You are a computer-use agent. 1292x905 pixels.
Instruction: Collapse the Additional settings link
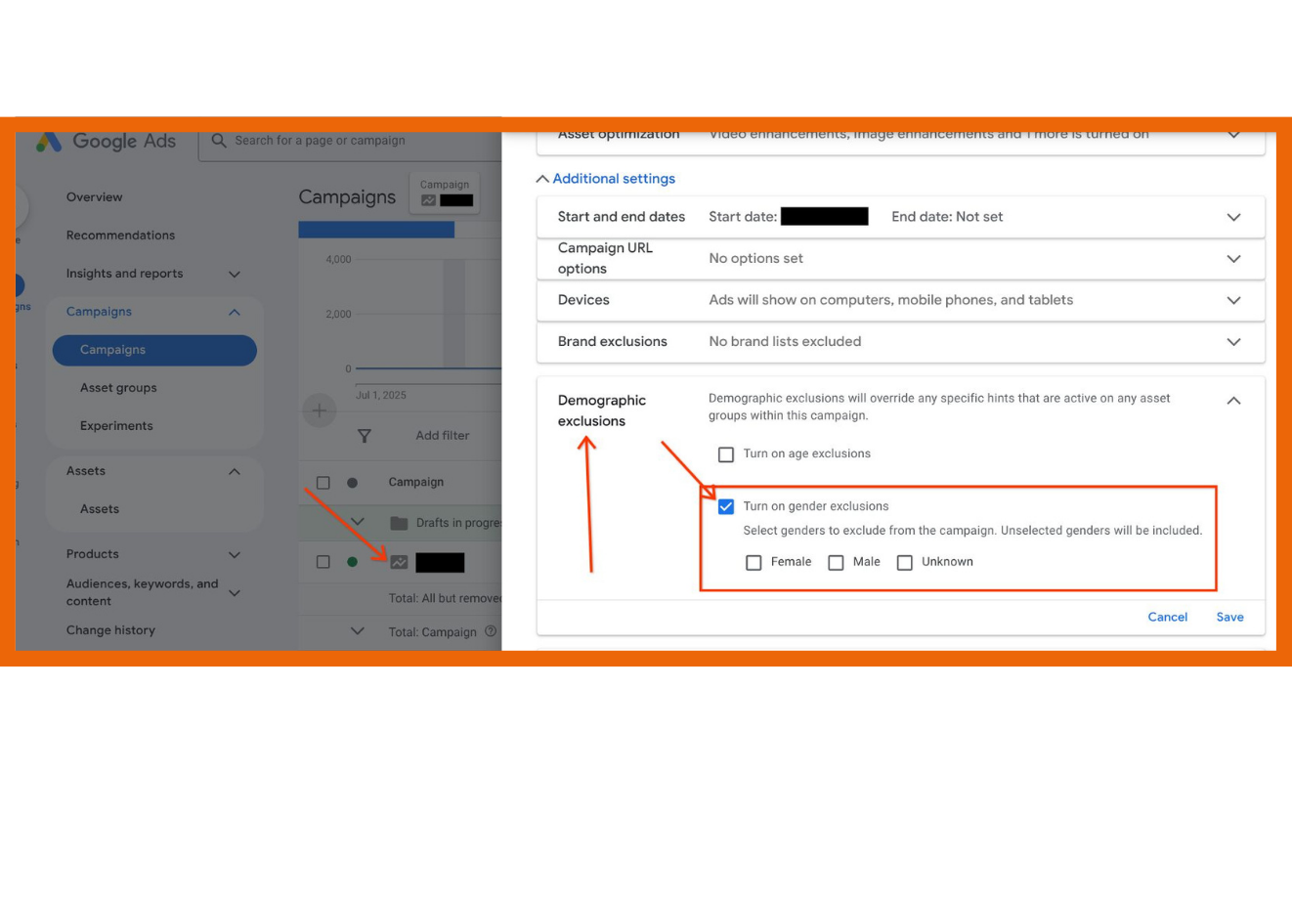tap(606, 179)
